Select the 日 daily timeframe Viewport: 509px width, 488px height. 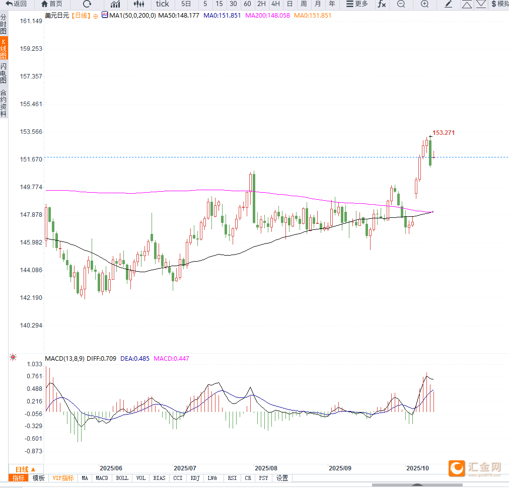289,4
